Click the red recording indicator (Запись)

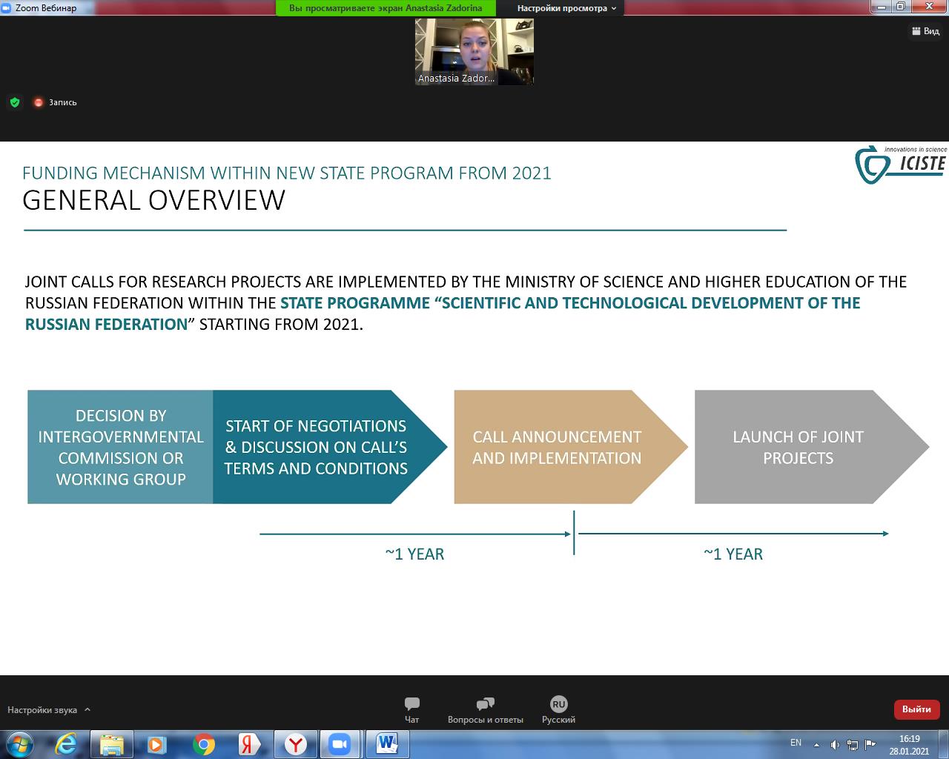click(x=39, y=102)
